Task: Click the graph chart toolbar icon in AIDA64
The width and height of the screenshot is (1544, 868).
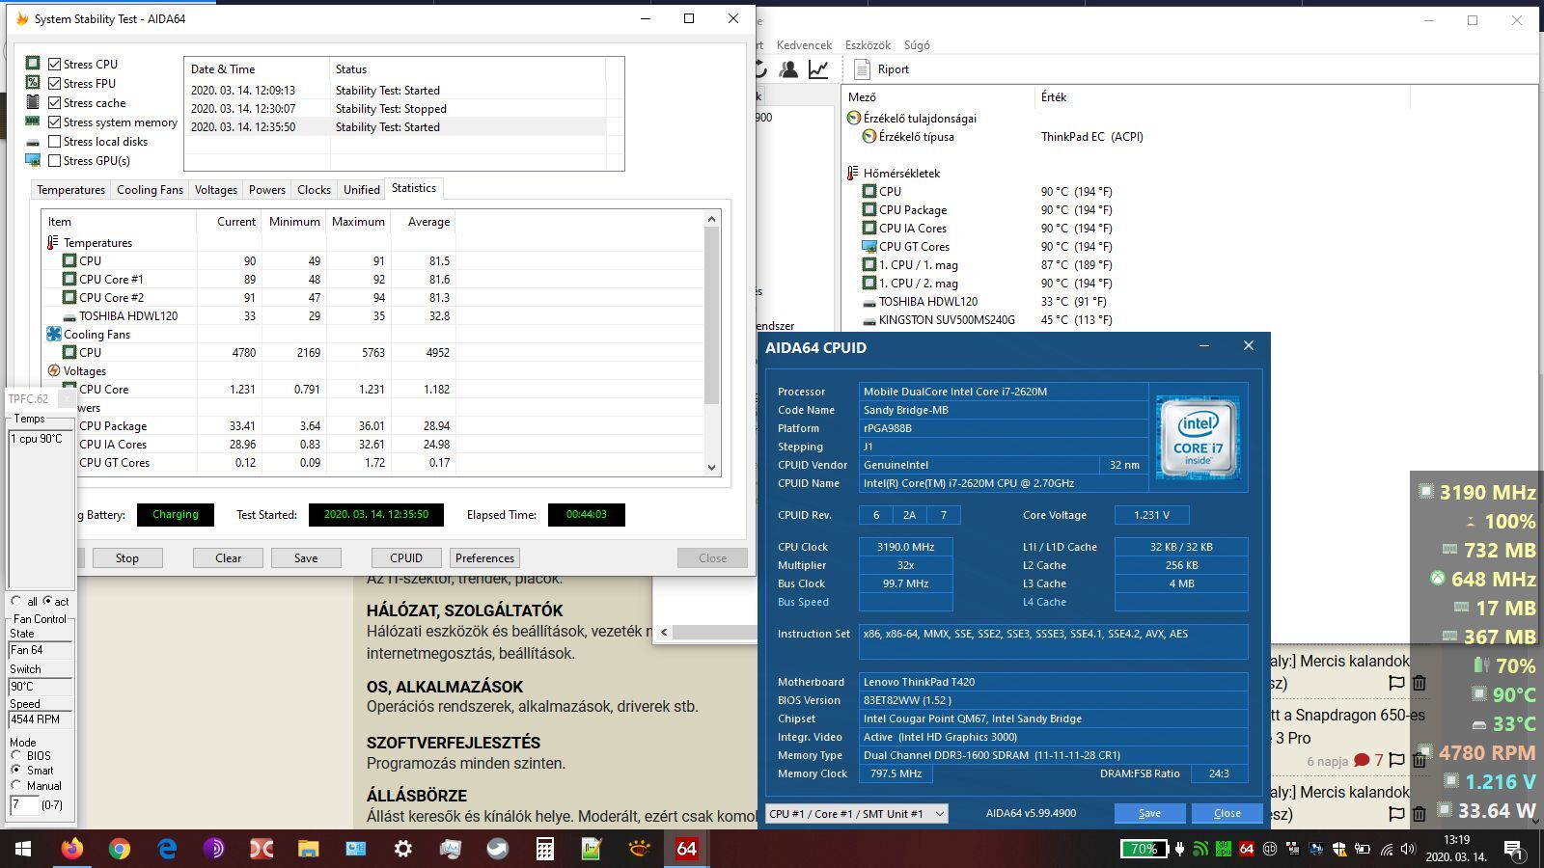Action: pyautogui.click(x=818, y=69)
